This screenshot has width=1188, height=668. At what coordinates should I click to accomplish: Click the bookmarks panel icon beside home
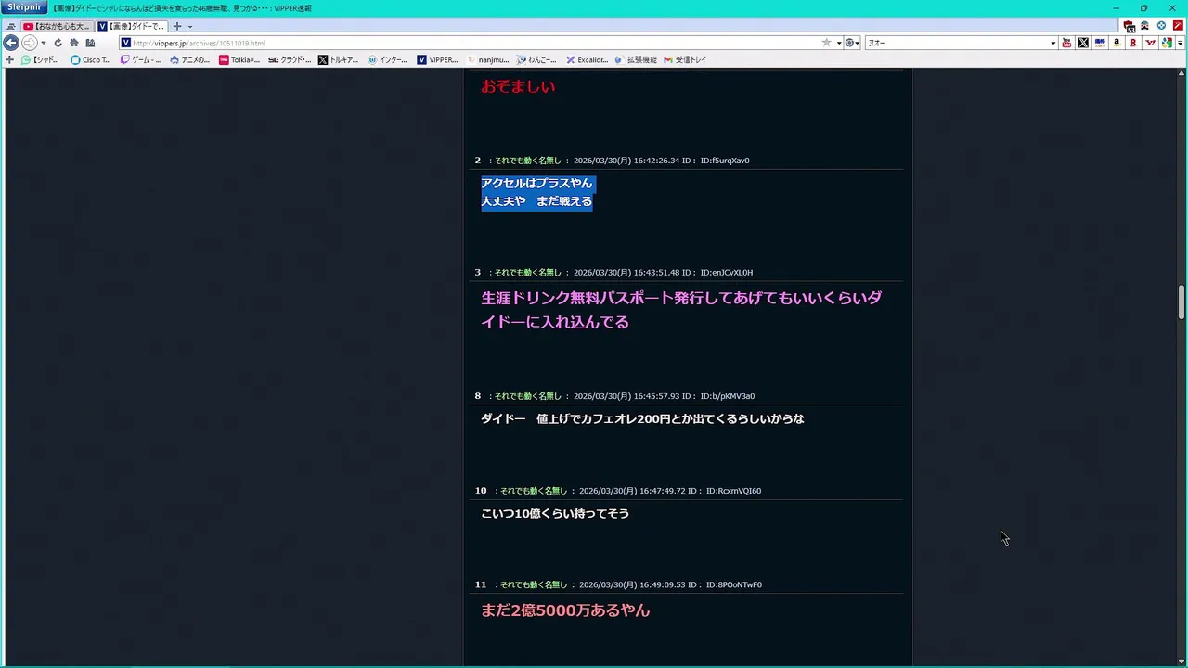coord(90,43)
